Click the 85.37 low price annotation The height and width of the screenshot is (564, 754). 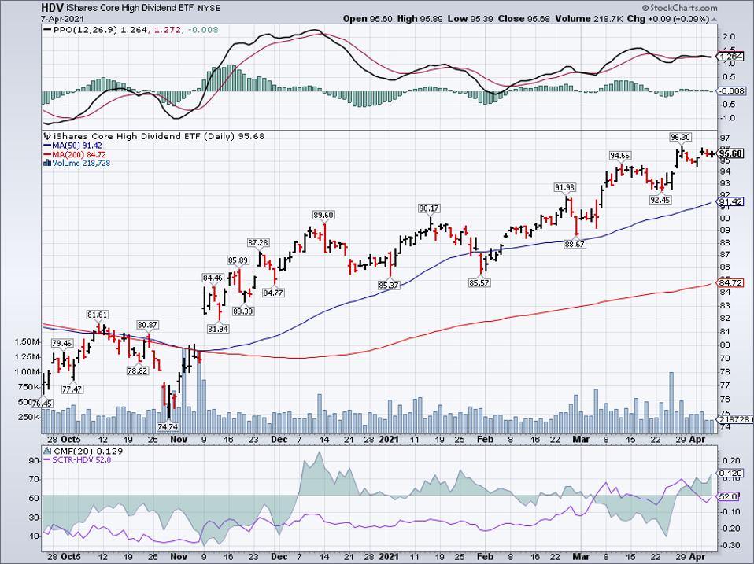tap(389, 286)
